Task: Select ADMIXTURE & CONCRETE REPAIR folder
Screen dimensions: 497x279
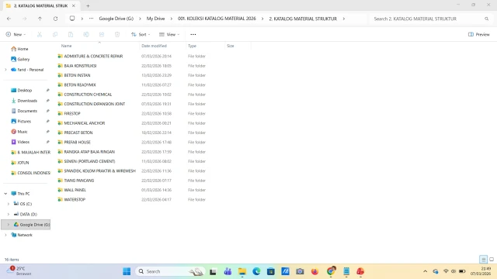Action: 93,57
